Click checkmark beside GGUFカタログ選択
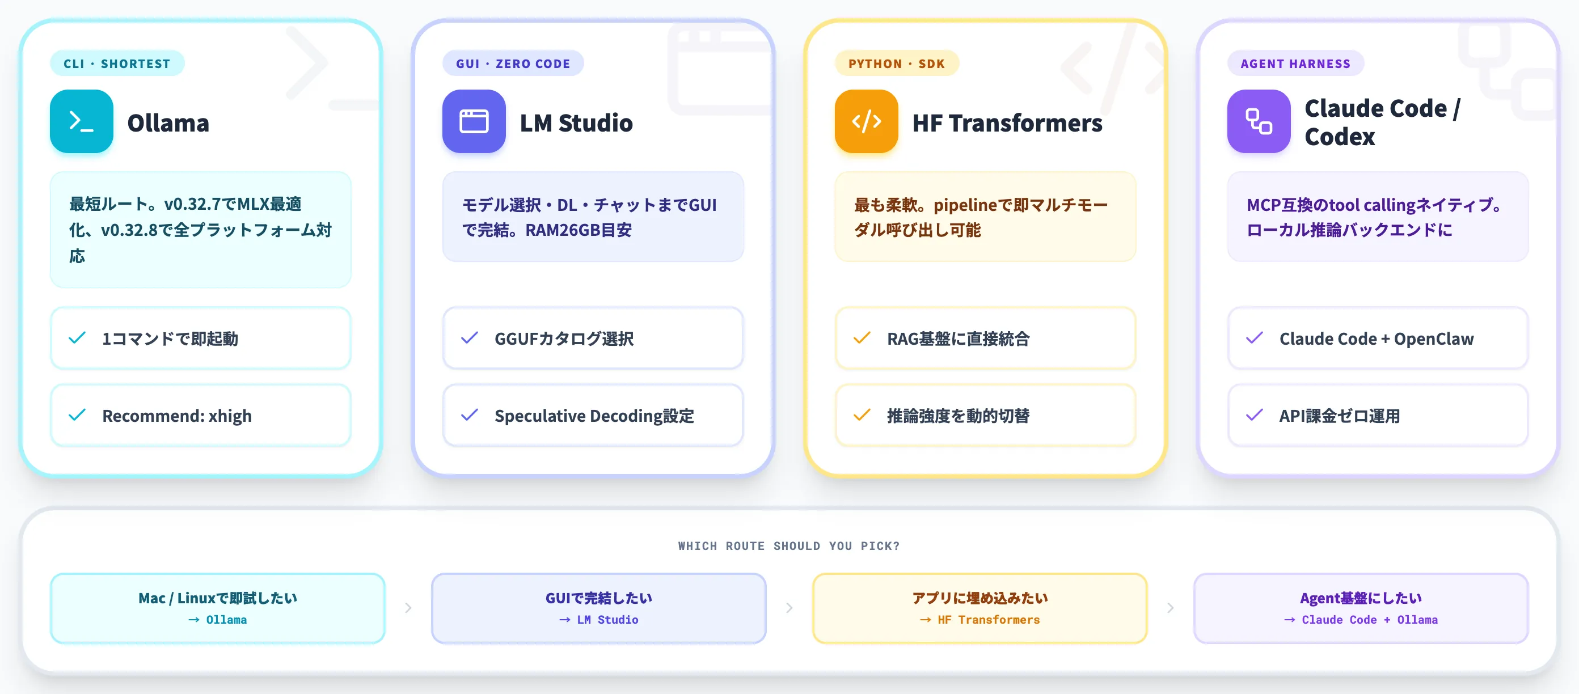The width and height of the screenshot is (1579, 694). click(x=470, y=338)
